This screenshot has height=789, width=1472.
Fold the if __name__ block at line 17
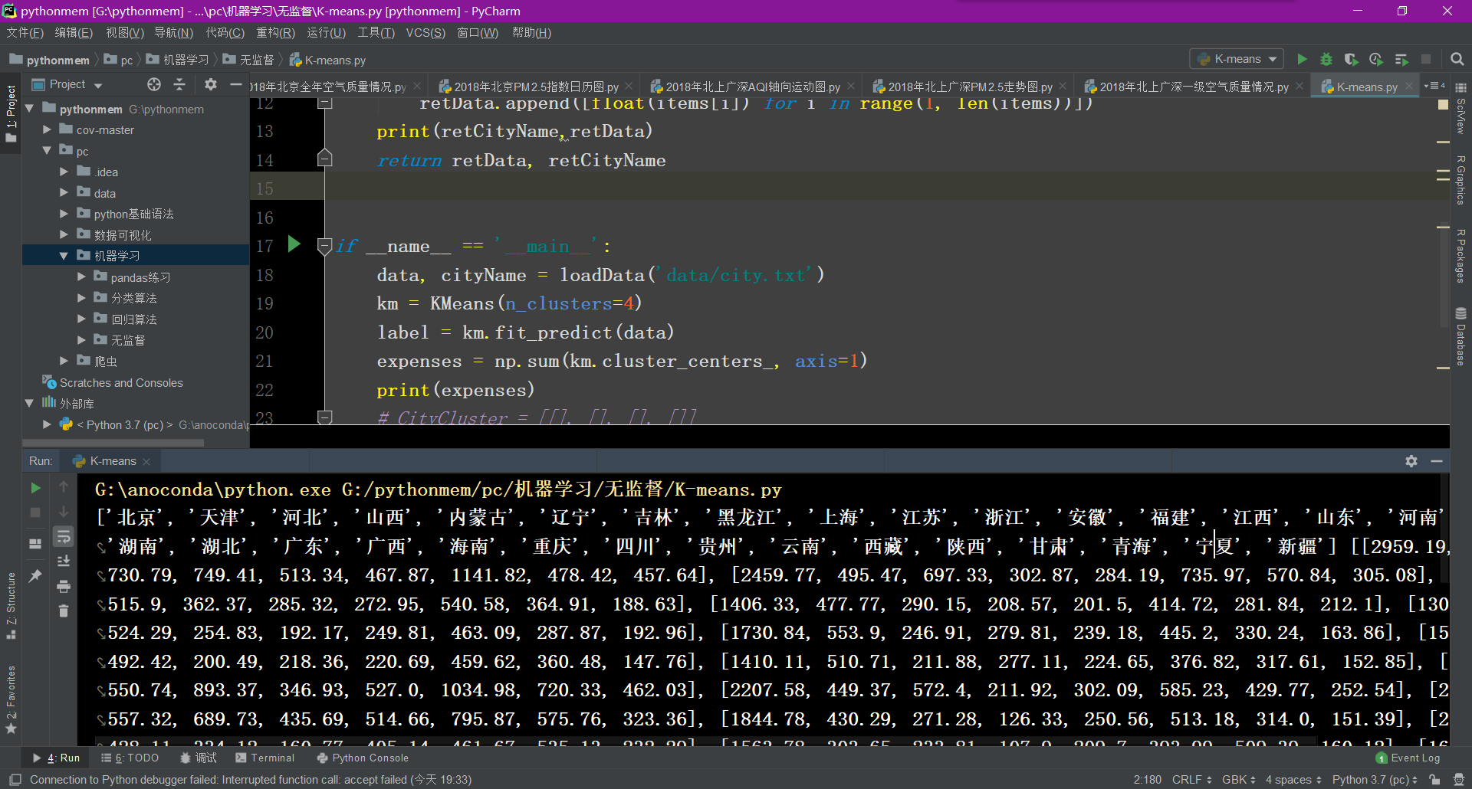click(325, 247)
